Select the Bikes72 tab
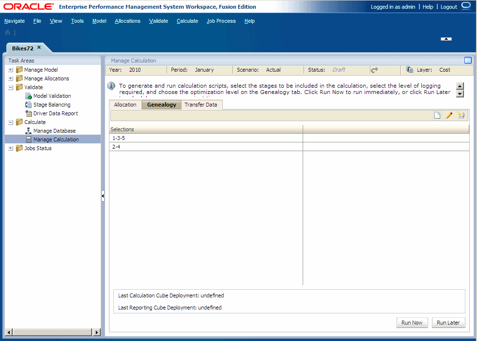Screen dimensions: 477x341 [23, 48]
